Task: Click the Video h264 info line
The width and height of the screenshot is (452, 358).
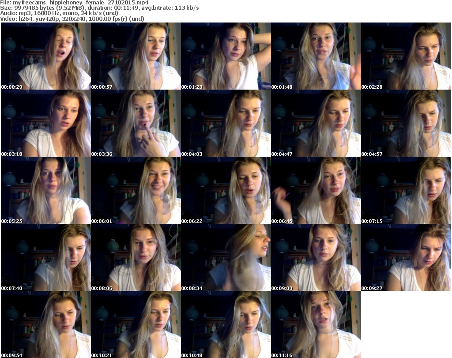Action: [x=72, y=19]
